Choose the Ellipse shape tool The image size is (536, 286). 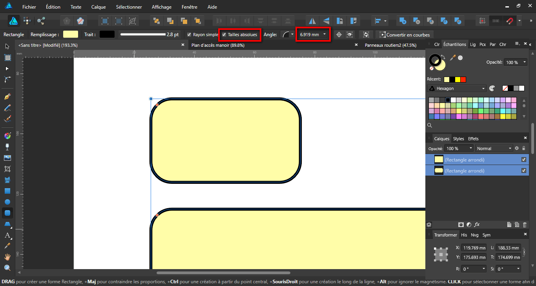pos(7,202)
